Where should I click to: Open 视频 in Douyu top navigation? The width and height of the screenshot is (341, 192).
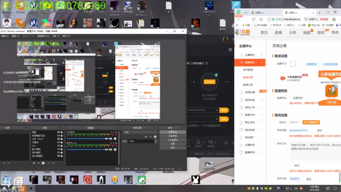click(306, 33)
